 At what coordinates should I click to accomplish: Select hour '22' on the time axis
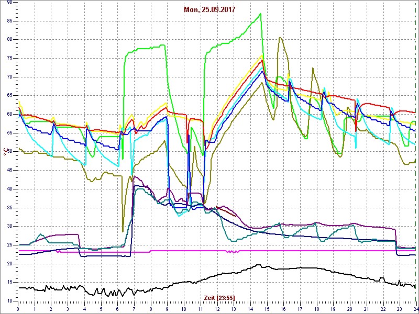pos(383,309)
